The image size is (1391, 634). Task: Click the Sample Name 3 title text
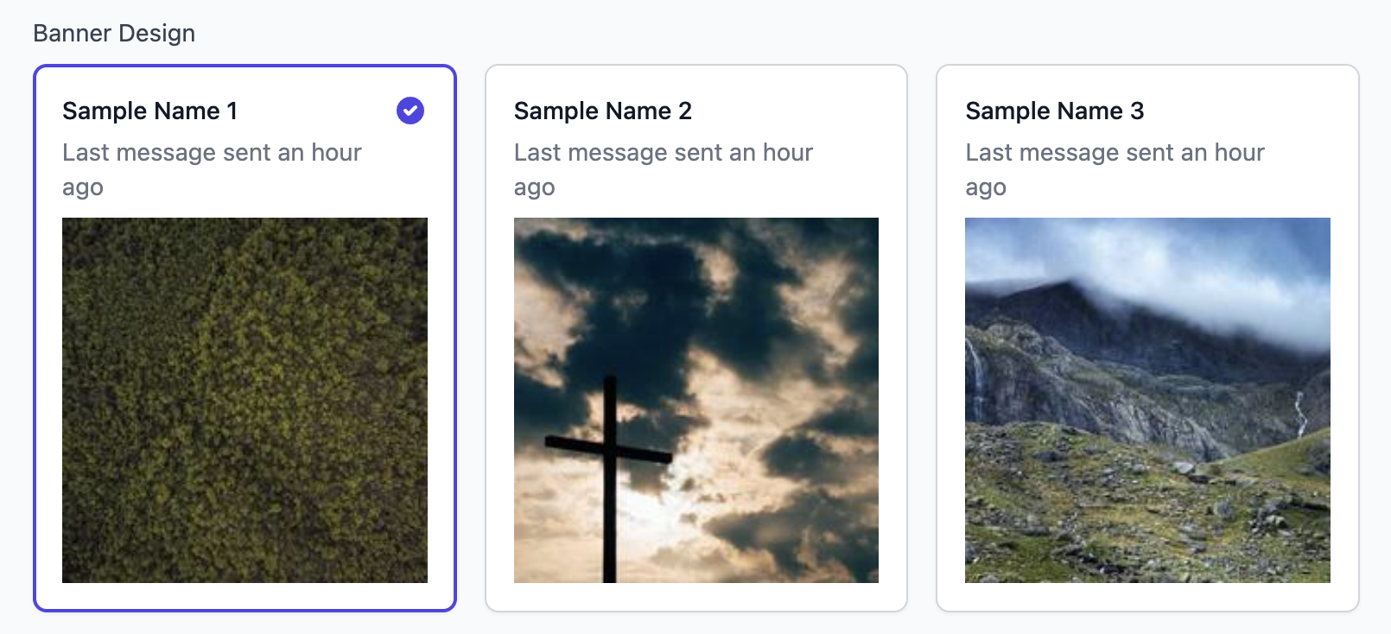click(1054, 111)
